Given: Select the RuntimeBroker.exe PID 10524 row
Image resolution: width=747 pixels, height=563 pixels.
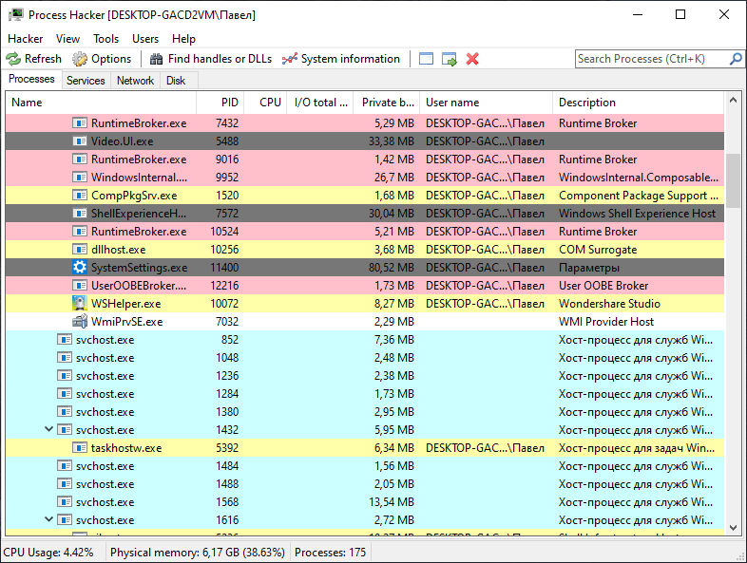Looking at the screenshot, I should point(365,232).
